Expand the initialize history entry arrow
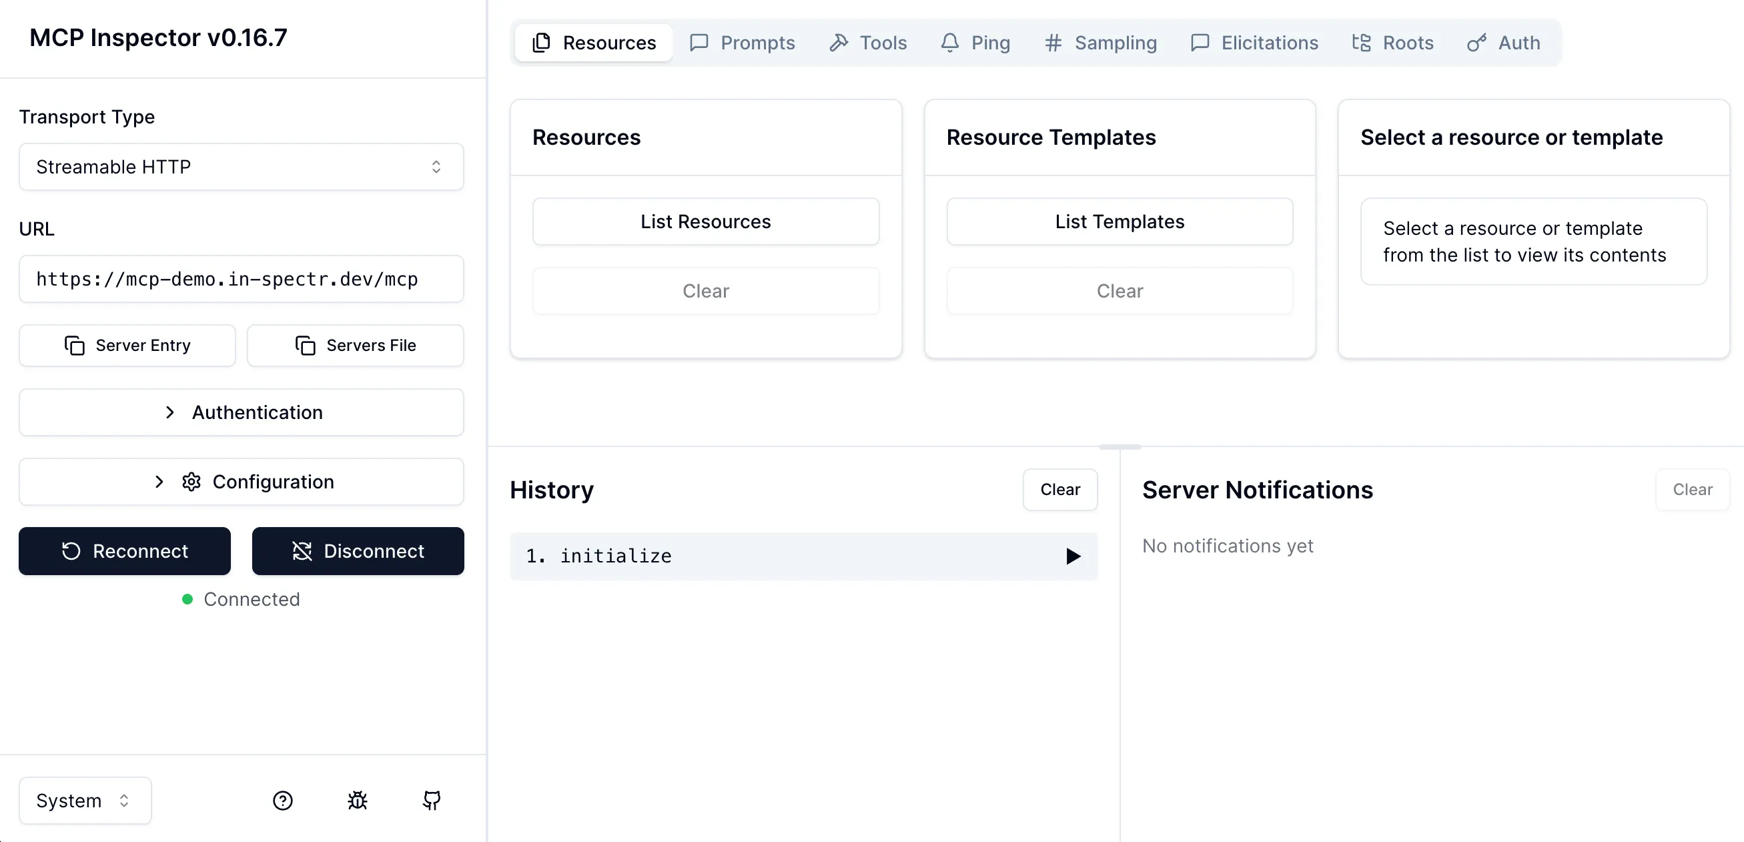The width and height of the screenshot is (1744, 842). pos(1072,556)
